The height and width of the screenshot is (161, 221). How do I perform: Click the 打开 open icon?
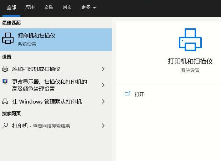[127, 94]
